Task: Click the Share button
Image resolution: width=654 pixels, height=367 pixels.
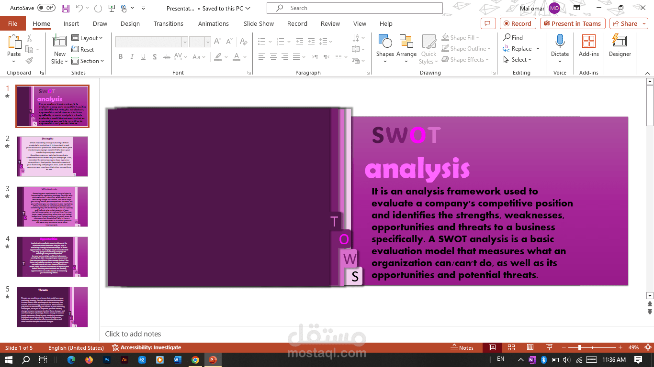Action: point(629,23)
